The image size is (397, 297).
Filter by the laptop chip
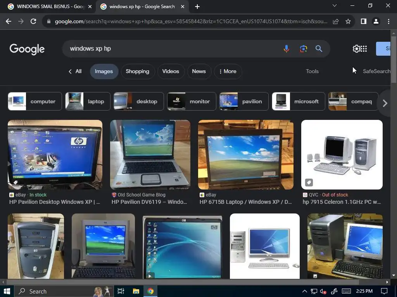tap(88, 101)
